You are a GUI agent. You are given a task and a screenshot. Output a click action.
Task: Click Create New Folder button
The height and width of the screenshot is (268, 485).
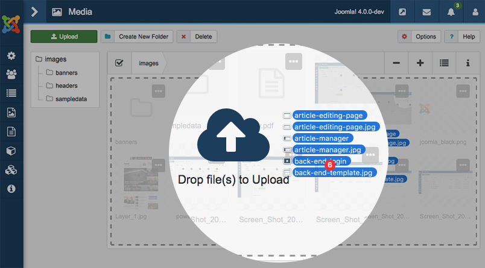pyautogui.click(x=137, y=36)
